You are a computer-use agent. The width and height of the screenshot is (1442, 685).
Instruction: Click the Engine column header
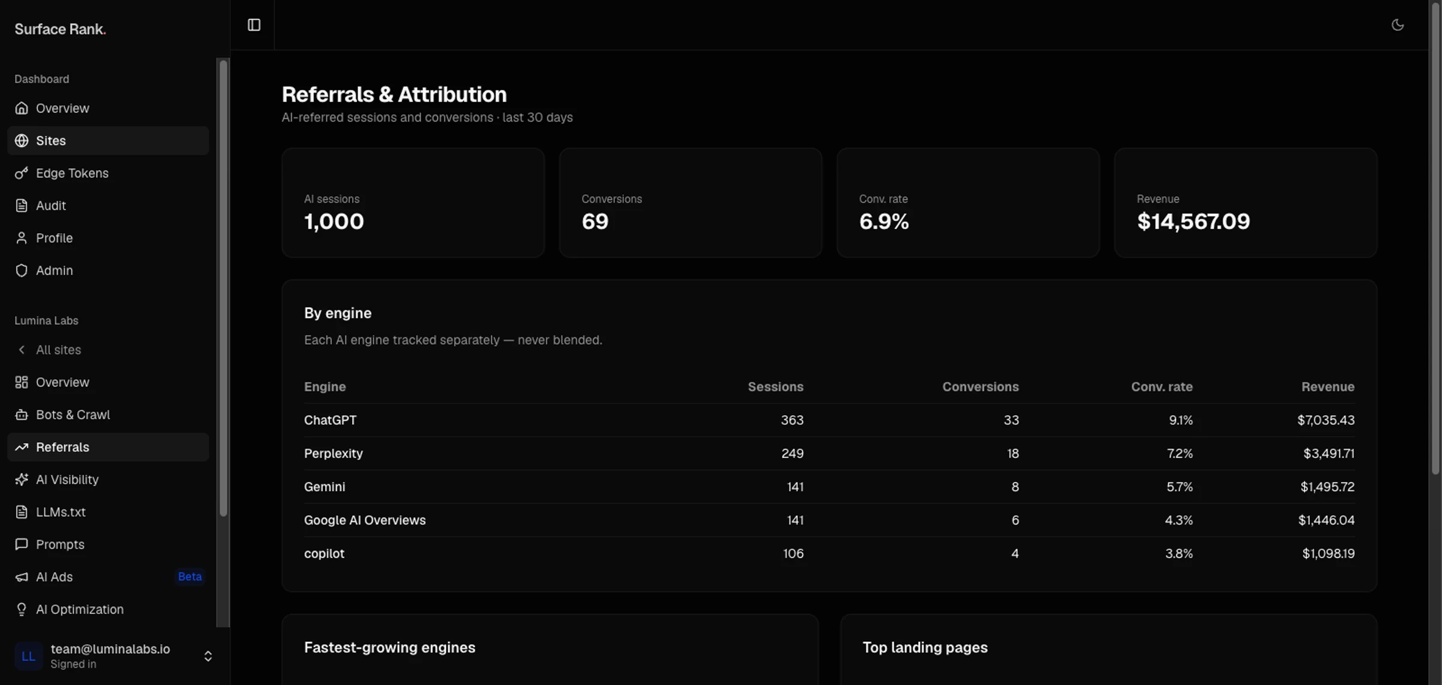click(x=325, y=387)
